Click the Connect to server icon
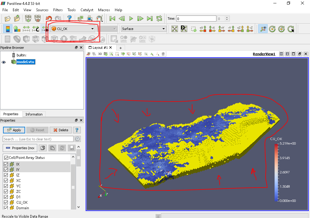The width and height of the screenshot is (310, 218). click(28, 18)
